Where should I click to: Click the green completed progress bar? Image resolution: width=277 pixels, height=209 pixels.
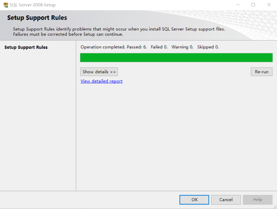(x=176, y=58)
